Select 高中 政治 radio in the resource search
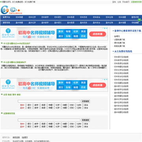This screenshot has height=142, width=142. click(83, 108)
